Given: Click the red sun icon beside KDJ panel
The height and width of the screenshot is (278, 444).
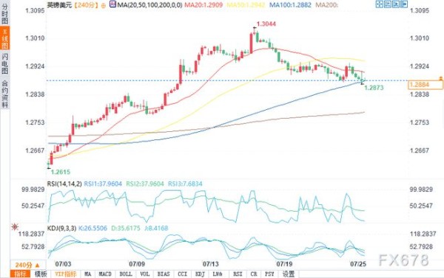Looking at the screenshot, I should tap(15, 226).
